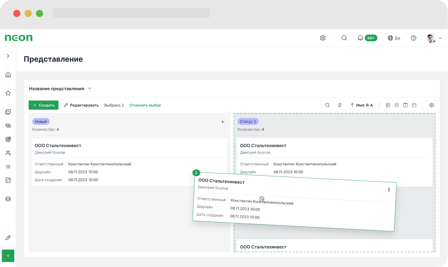The width and height of the screenshot is (448, 267).
Task: Click the Отменить выбор link
Action: 145,105
